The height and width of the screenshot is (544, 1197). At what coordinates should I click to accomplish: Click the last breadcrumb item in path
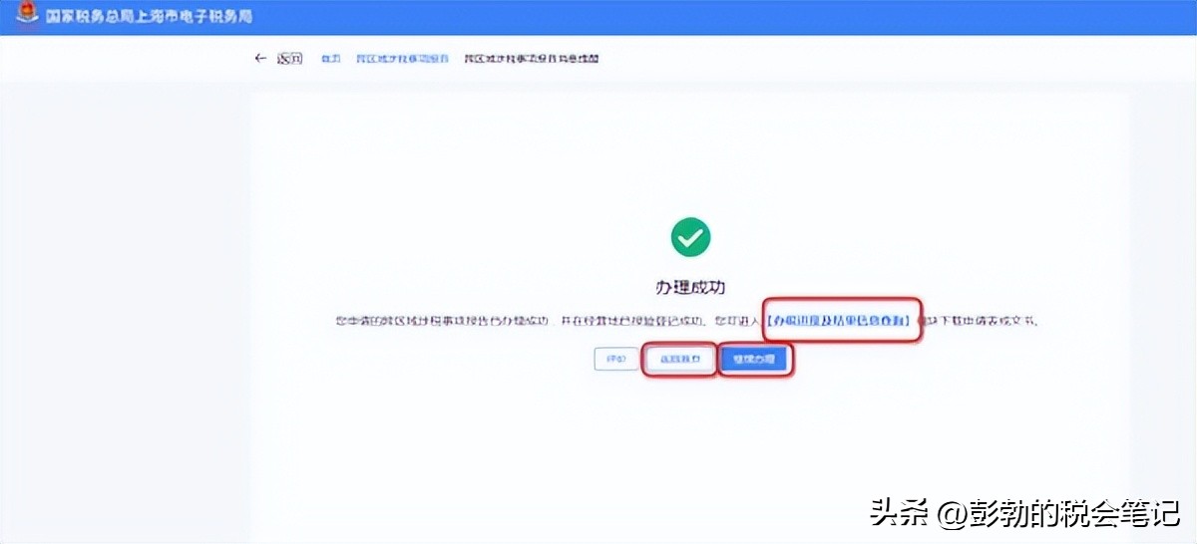pos(531,59)
